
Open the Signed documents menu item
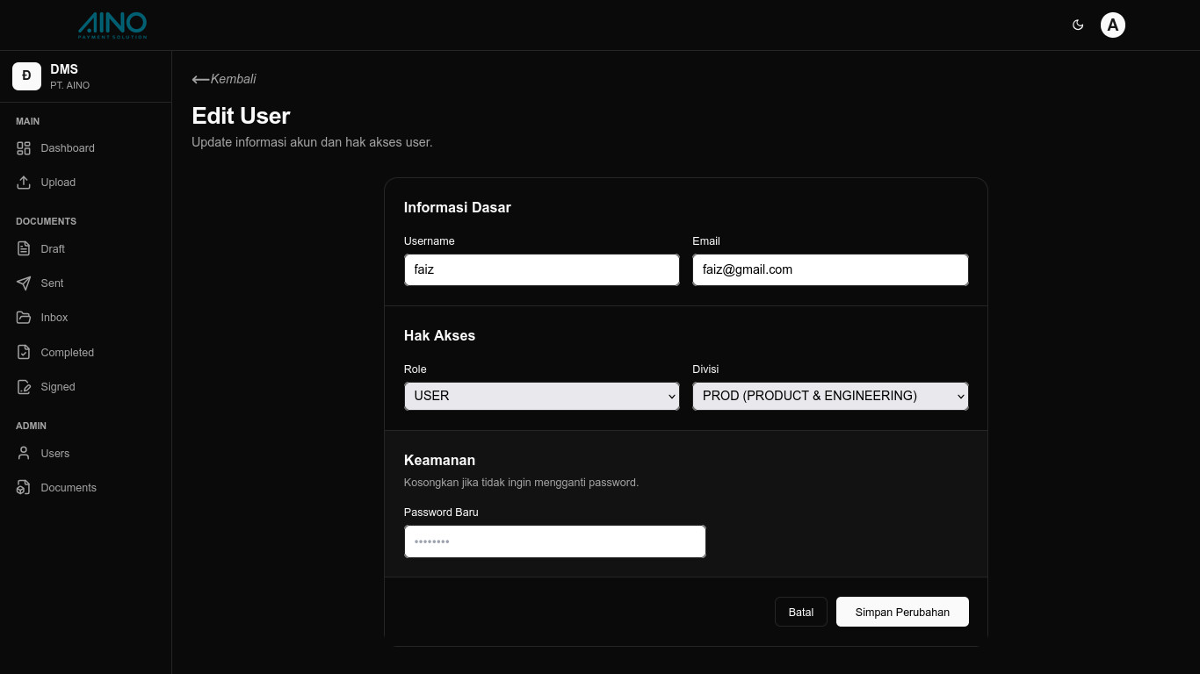click(x=57, y=387)
